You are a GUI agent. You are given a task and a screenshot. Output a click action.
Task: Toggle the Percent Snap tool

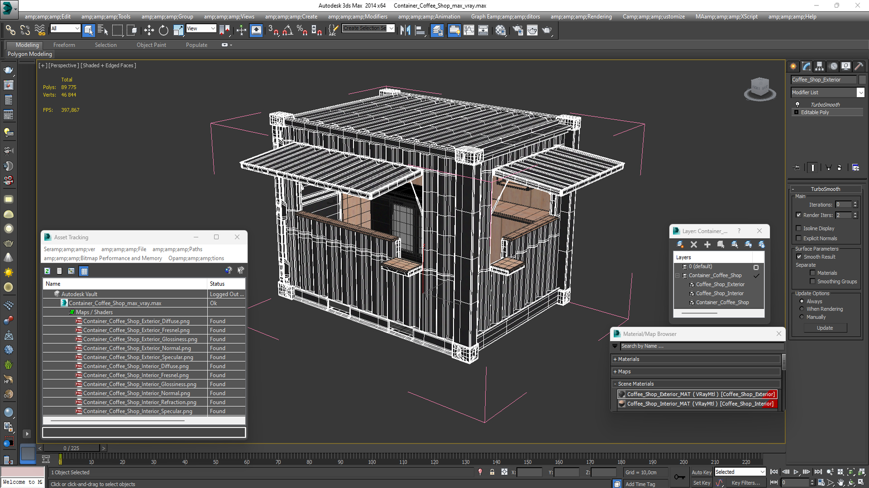302,30
